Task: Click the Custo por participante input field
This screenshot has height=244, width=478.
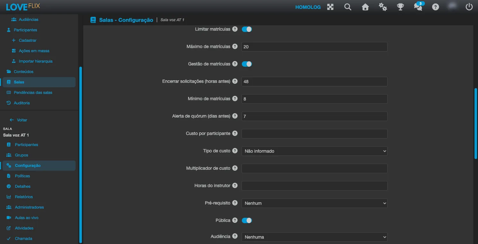Action: (x=315, y=134)
